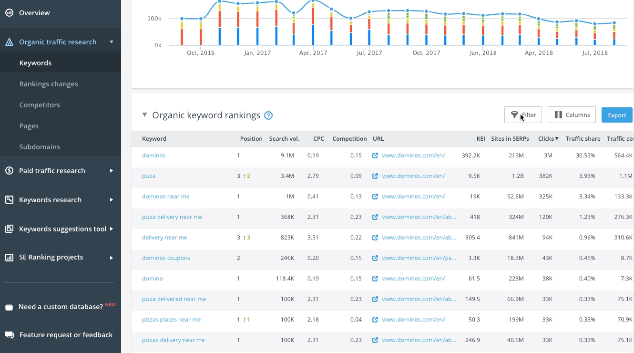Open external link icon for delivery near me

point(375,238)
